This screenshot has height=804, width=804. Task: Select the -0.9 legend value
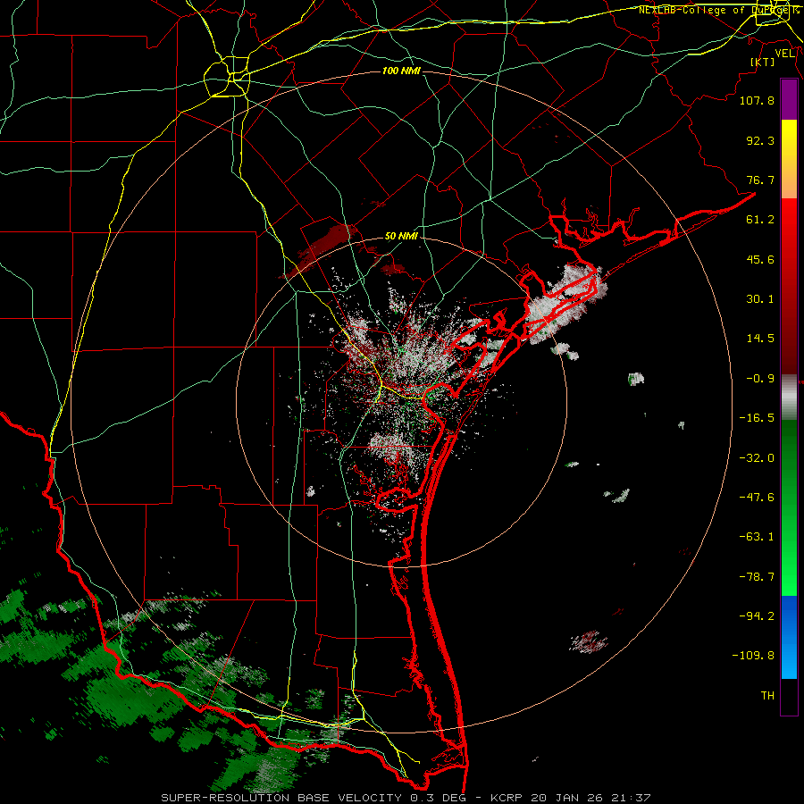click(760, 378)
